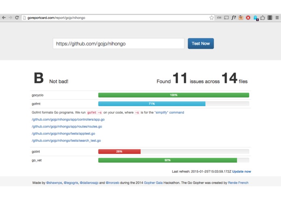Viewport: 281px width, 200px height.
Task: Open the f? font finder extension
Action: [234, 17]
